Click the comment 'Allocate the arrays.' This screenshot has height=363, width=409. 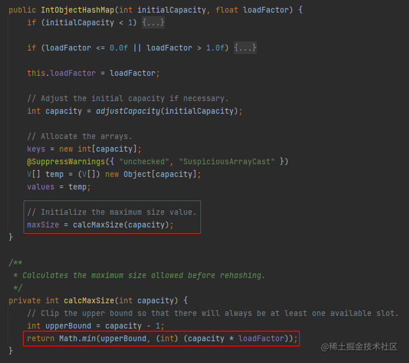79,136
